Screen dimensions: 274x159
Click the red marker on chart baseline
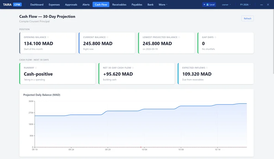(141, 147)
